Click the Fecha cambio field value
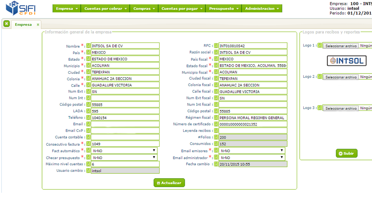This screenshot has width=372, height=217. (x=253, y=164)
